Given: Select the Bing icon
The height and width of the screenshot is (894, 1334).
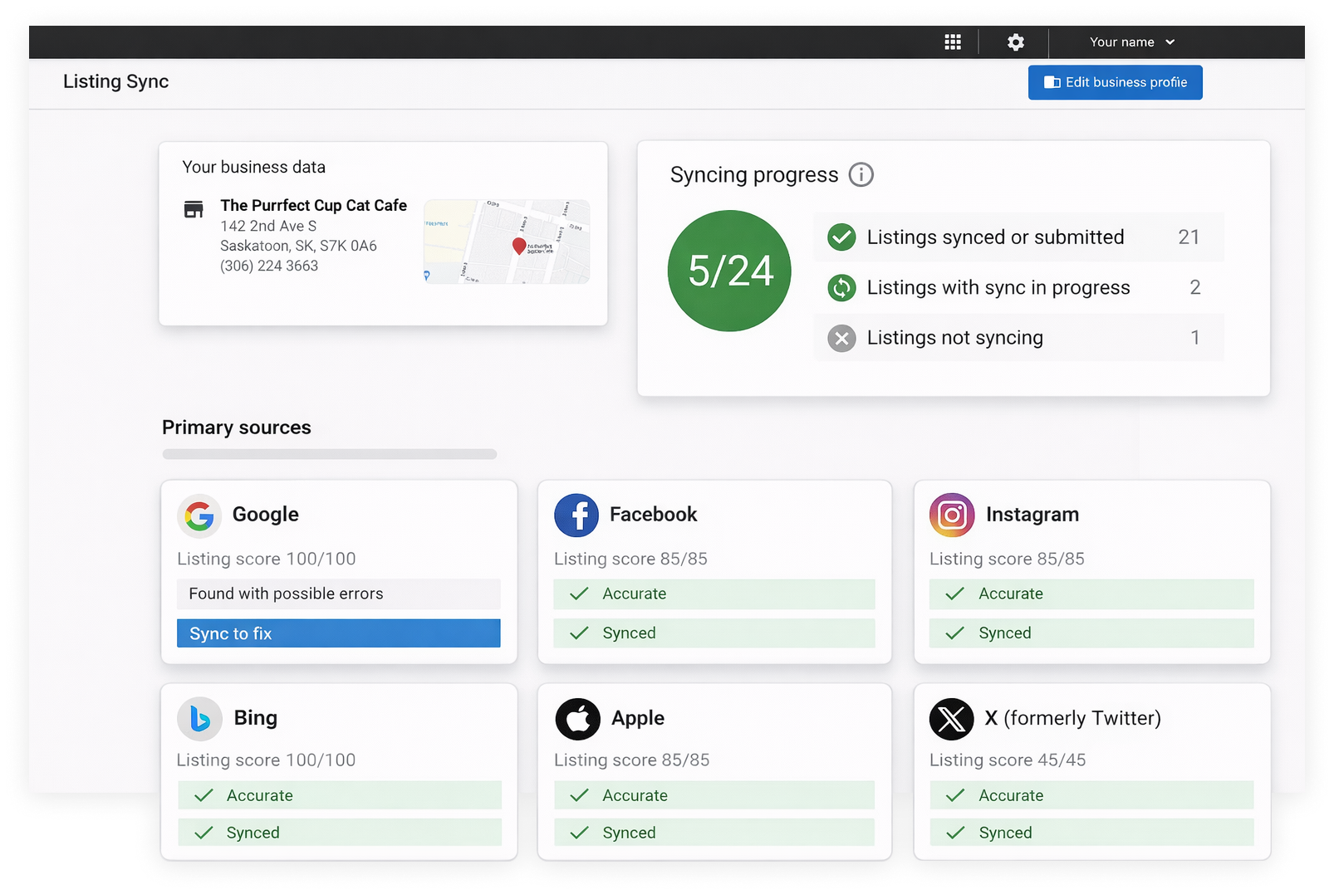Looking at the screenshot, I should coord(199,719).
